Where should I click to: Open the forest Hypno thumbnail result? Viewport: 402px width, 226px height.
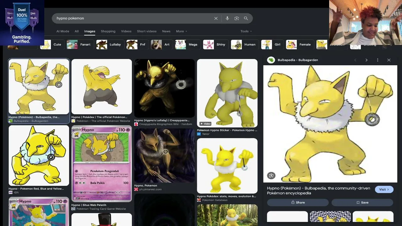point(227,215)
